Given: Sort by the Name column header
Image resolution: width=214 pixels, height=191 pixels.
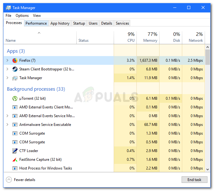Looking at the screenshot, I should 40,37.
